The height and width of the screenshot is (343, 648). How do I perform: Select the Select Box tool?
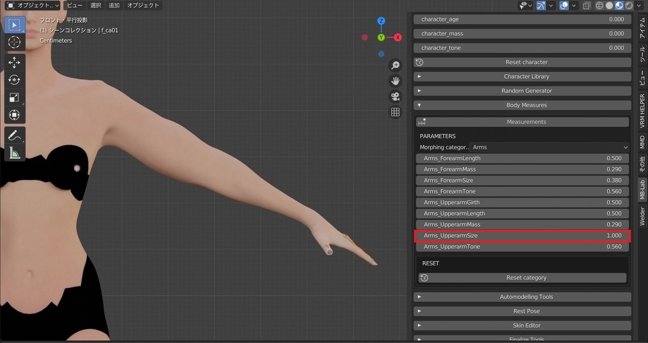[x=15, y=25]
